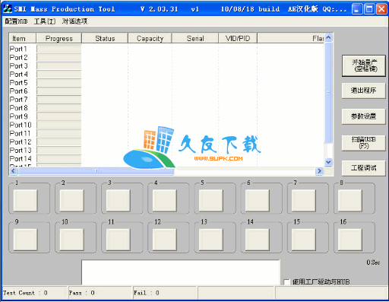Click the Item column header
The height and width of the screenshot is (302, 389).
(x=23, y=38)
